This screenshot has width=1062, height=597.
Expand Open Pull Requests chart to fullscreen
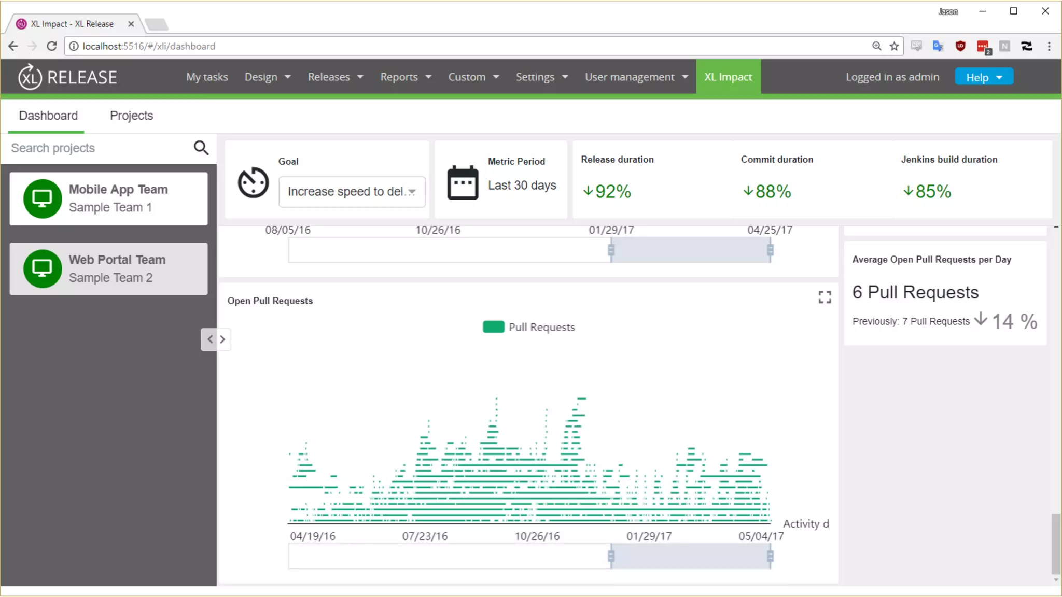click(825, 297)
